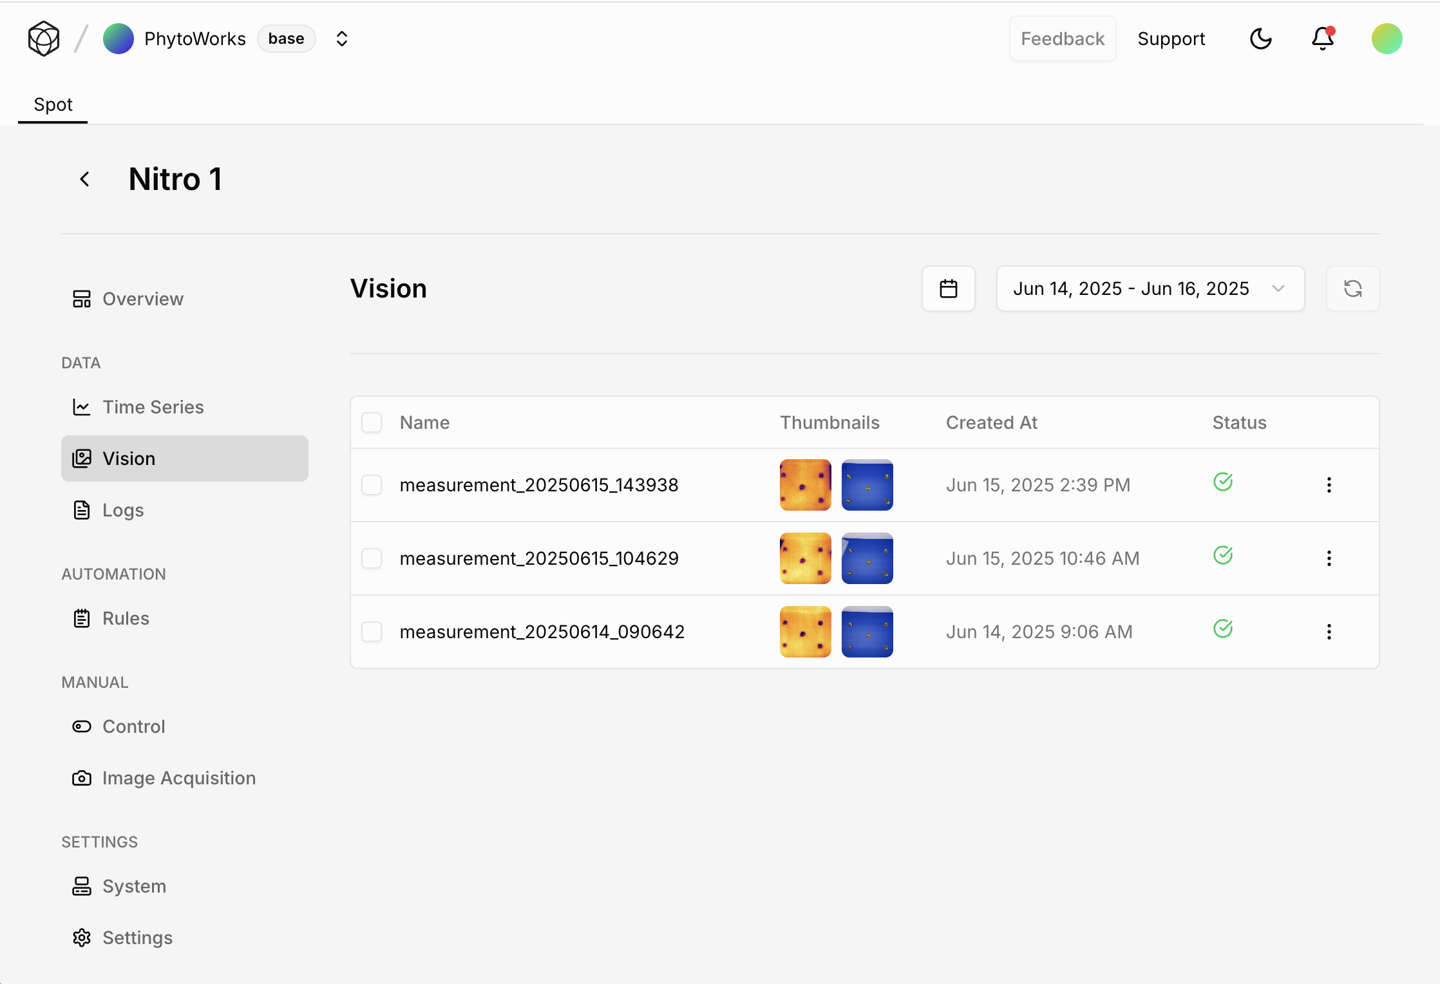The height and width of the screenshot is (984, 1440).
Task: Check the measurement_20250615_104629 row checkbox
Action: (372, 558)
